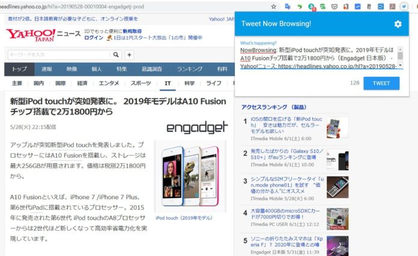Click thumbnail of the Sony foldable phone article
418x256 pixels.
338,246
